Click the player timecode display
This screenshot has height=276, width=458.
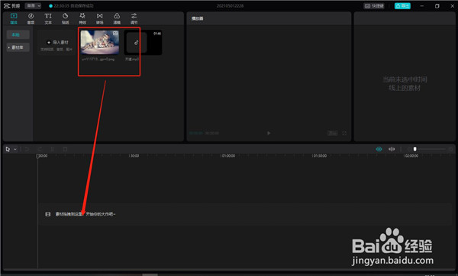[x=204, y=133]
